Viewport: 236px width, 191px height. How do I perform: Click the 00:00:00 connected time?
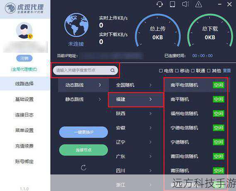(x=202, y=56)
